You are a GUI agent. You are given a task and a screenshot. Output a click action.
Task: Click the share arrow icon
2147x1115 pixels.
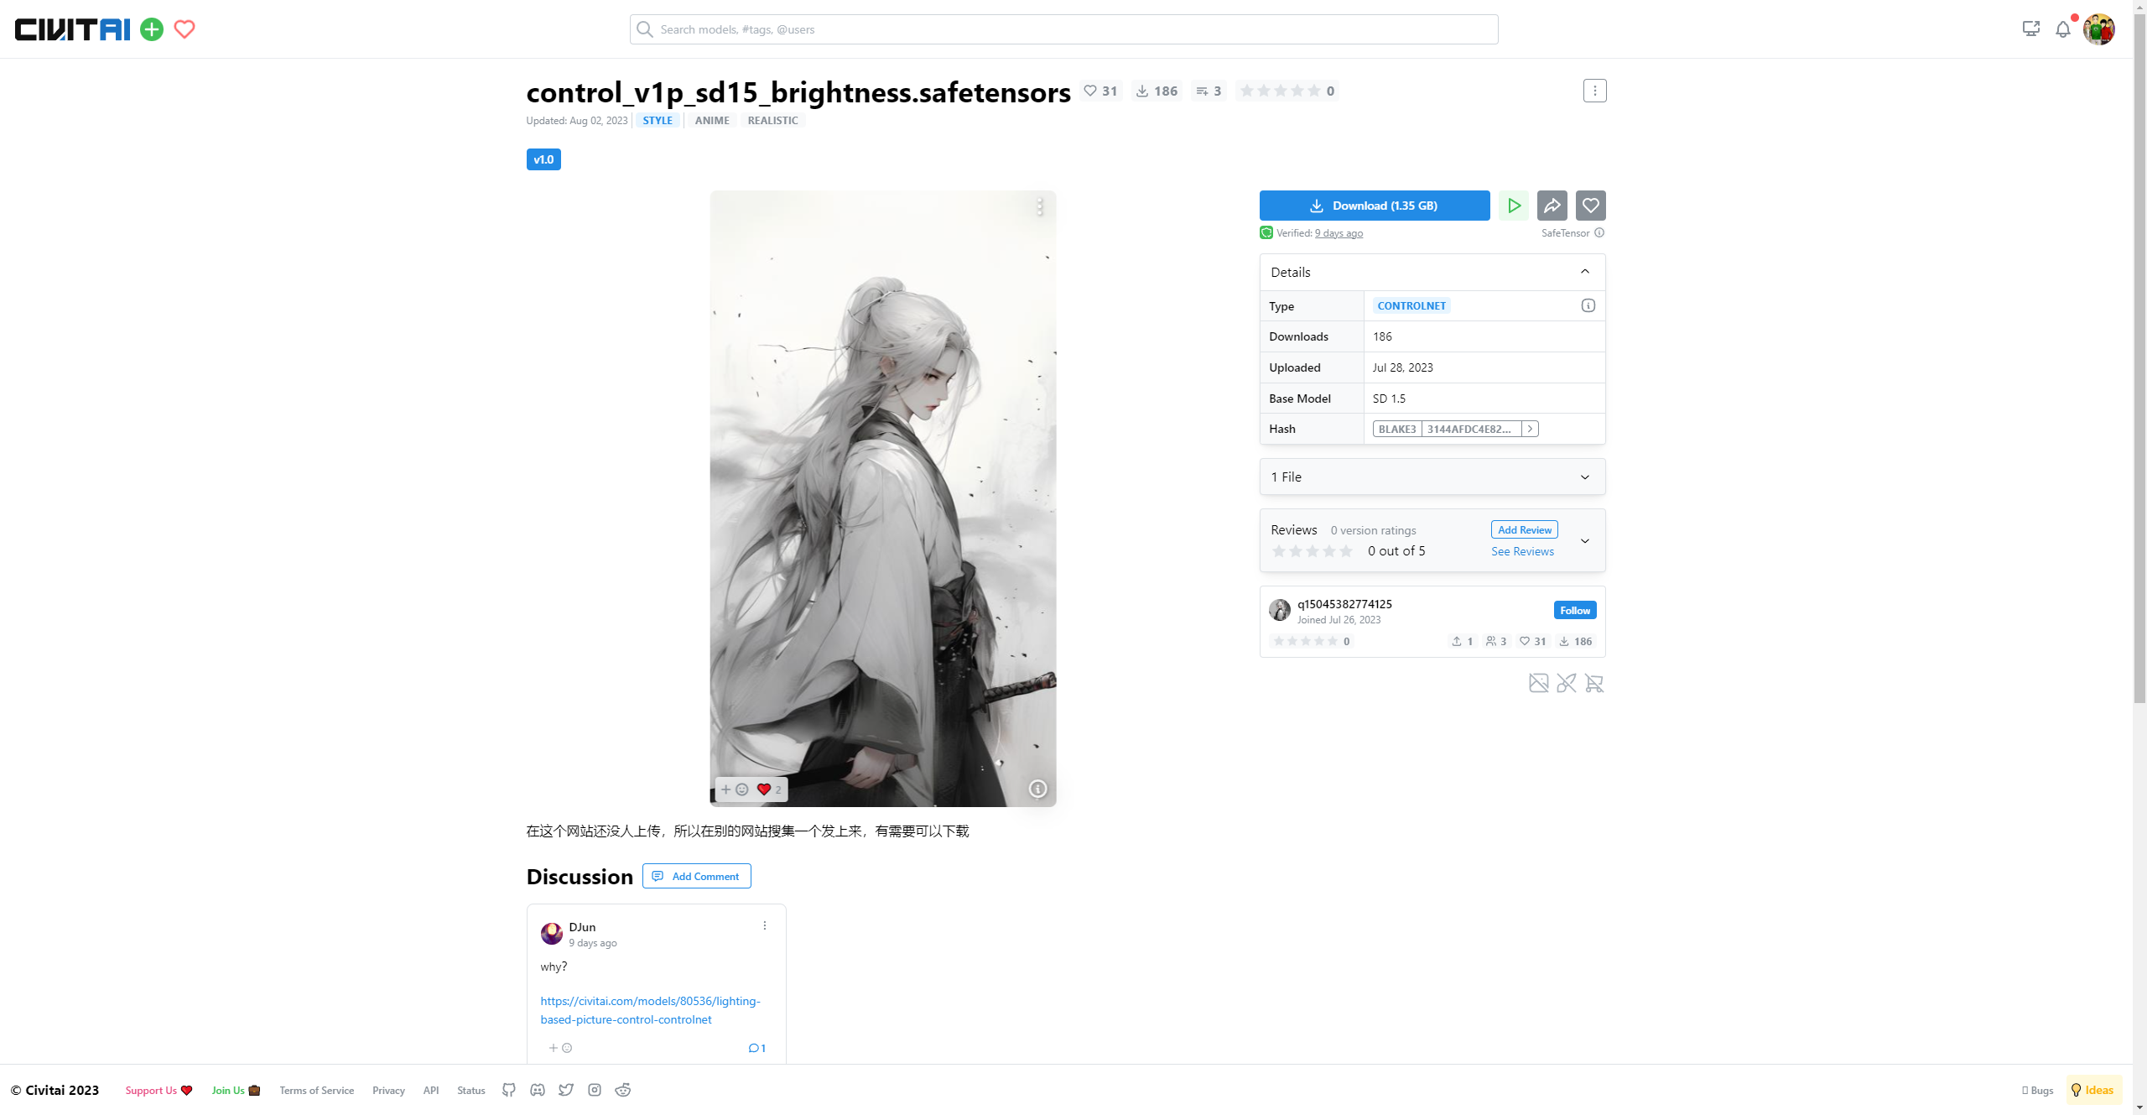tap(1552, 206)
